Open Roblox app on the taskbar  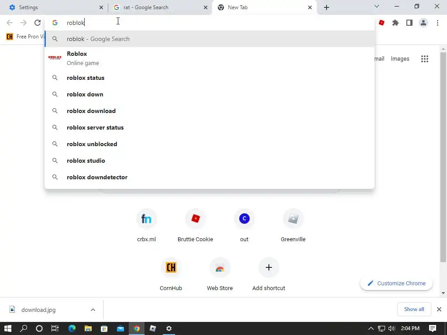tap(153, 328)
